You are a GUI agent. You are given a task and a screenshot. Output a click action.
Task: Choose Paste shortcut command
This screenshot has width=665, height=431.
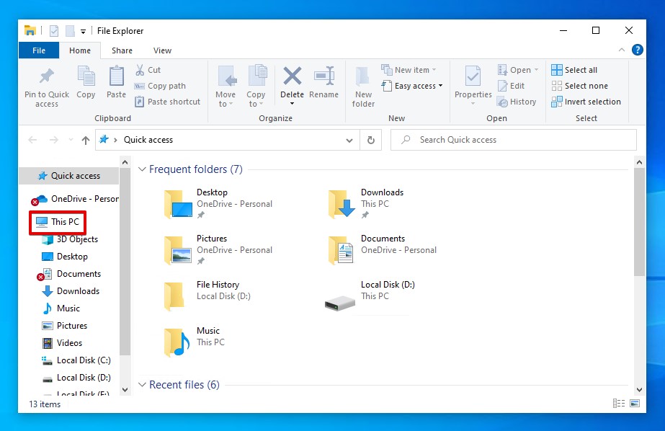[168, 102]
